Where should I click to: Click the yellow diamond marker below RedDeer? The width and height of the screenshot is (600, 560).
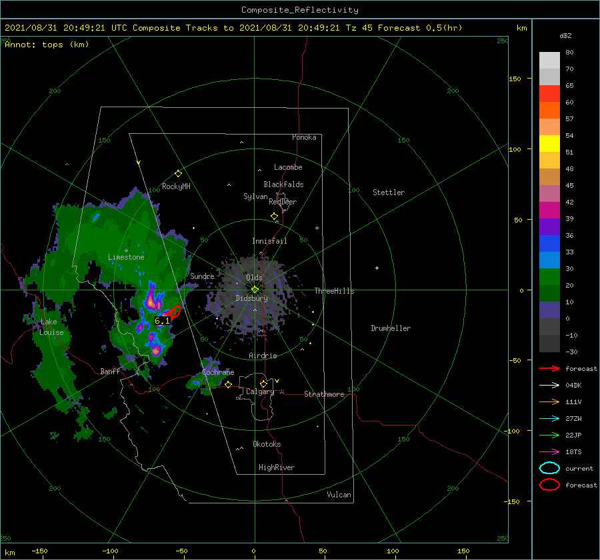pyautogui.click(x=275, y=216)
